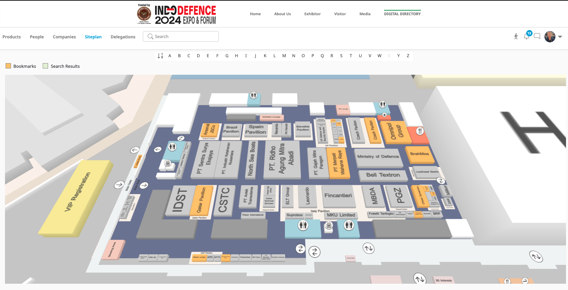Image resolution: width=568 pixels, height=290 pixels.
Task: Select the MKU Limited booth
Action: [x=341, y=215]
